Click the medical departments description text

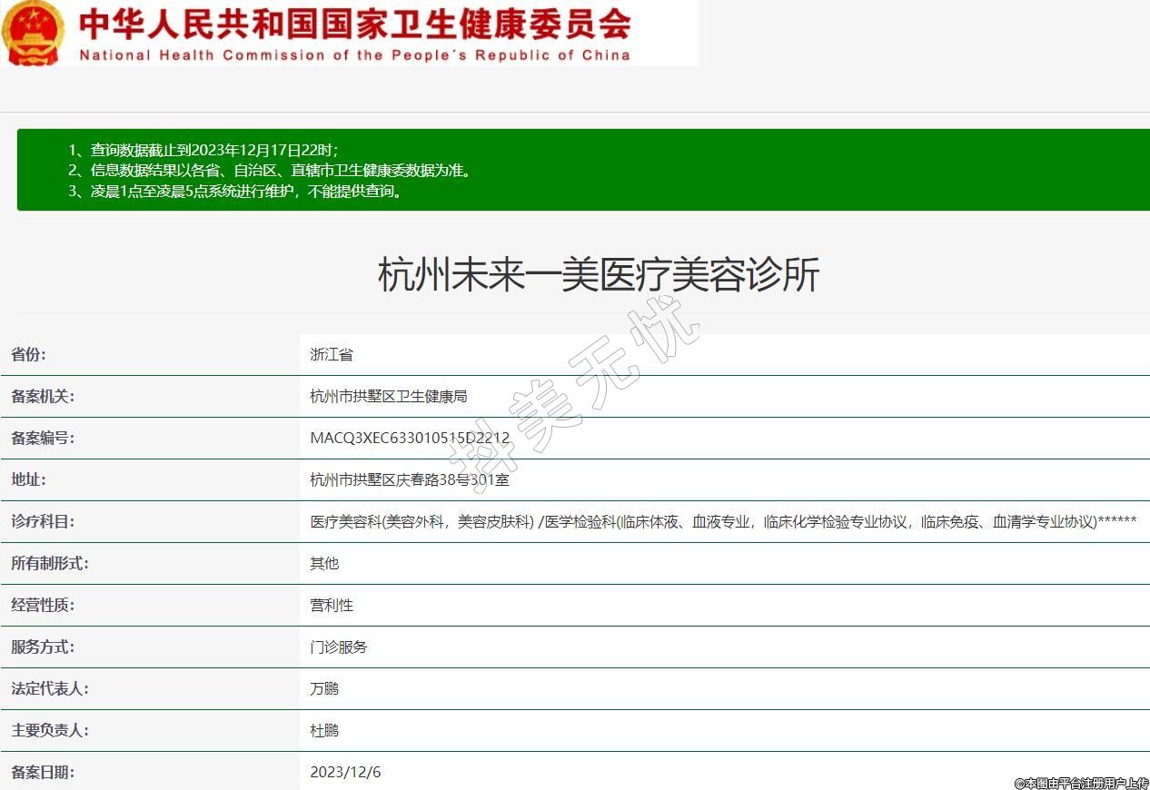pyautogui.click(x=723, y=522)
